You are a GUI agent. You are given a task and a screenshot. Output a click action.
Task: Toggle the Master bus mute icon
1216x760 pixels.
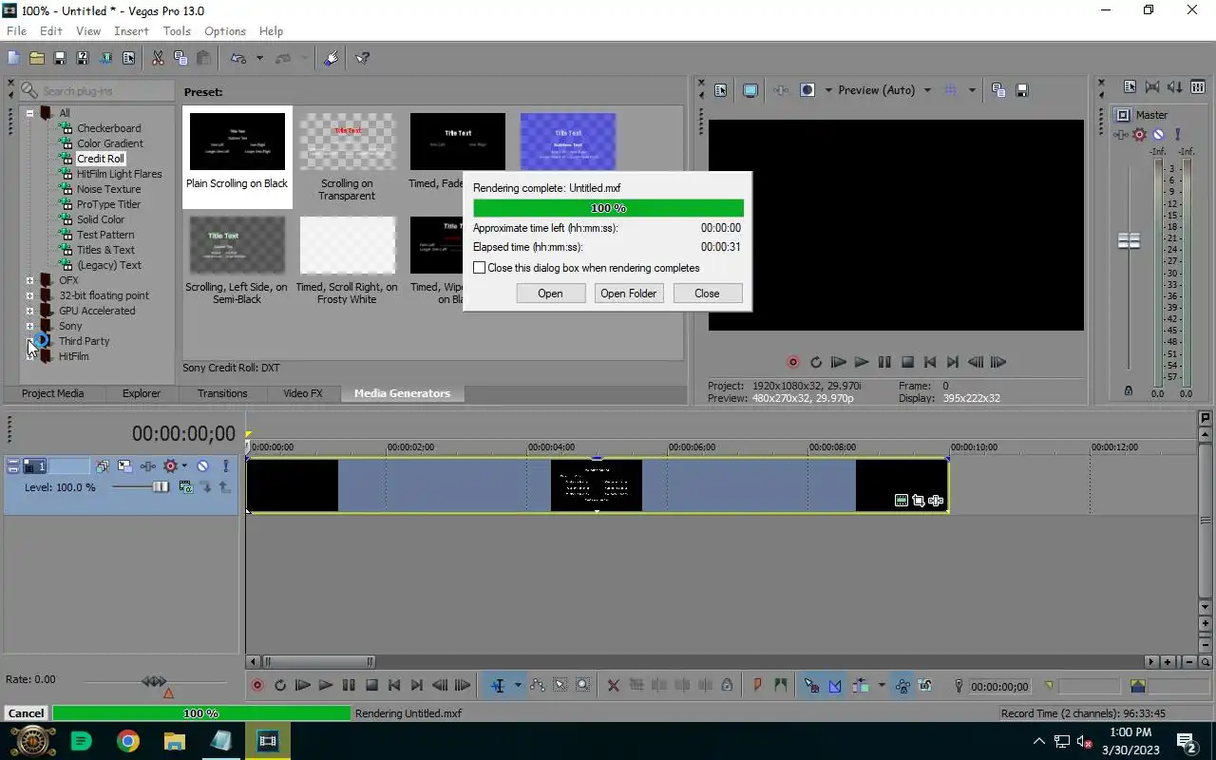click(1159, 135)
